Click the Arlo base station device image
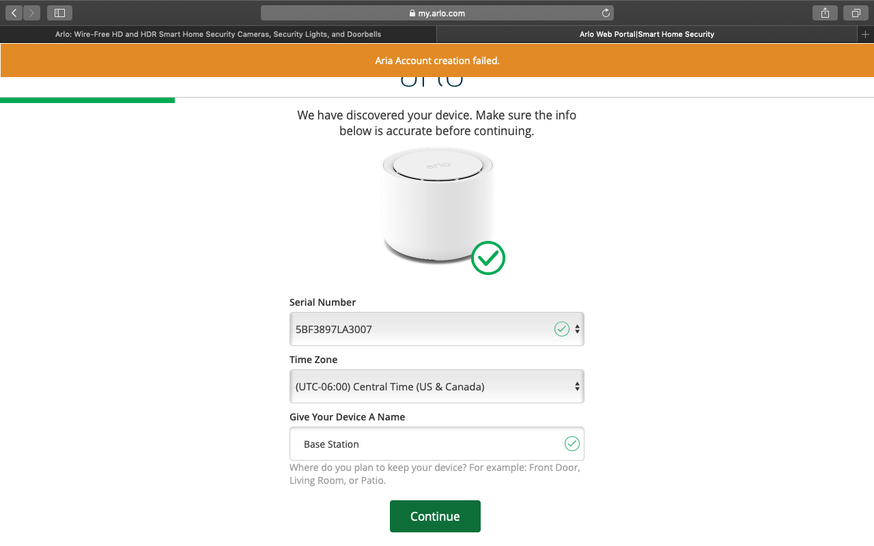Image resolution: width=874 pixels, height=546 pixels. click(x=437, y=205)
